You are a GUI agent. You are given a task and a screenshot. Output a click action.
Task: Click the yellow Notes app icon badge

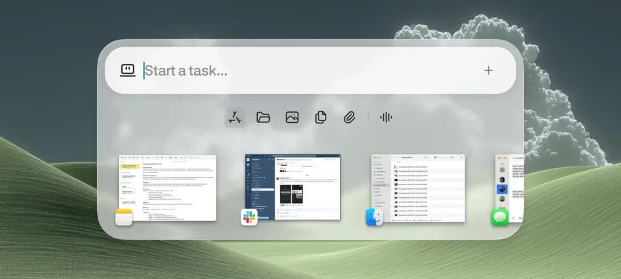tap(124, 217)
